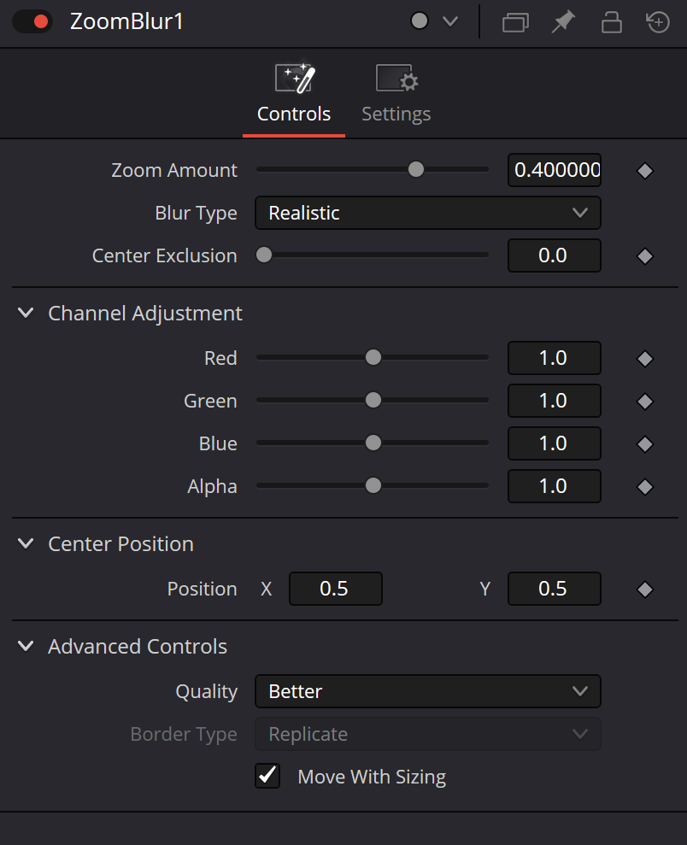Lock the ZoomBlur1 node controls
Screen dimensions: 687x845
[x=612, y=22]
